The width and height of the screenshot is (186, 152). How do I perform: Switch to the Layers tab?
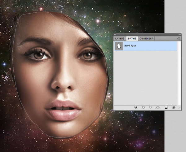click(120, 38)
